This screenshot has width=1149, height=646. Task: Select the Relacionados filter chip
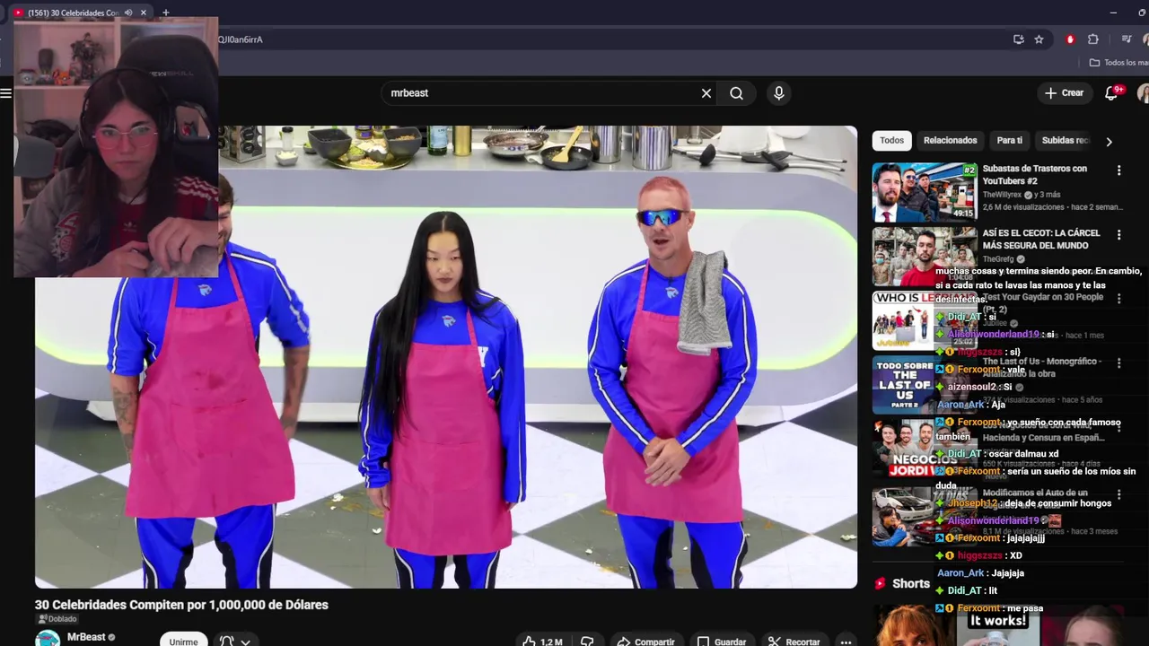click(x=950, y=141)
